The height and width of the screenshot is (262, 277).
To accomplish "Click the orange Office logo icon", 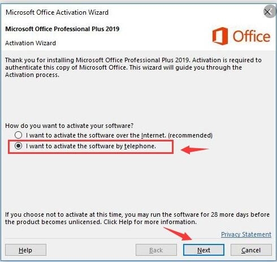I will click(x=220, y=36).
